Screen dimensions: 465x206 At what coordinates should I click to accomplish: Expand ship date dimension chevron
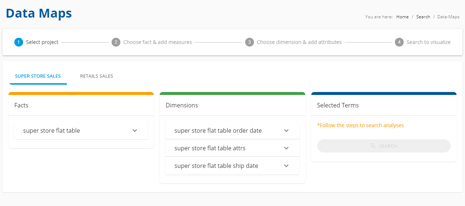286,166
